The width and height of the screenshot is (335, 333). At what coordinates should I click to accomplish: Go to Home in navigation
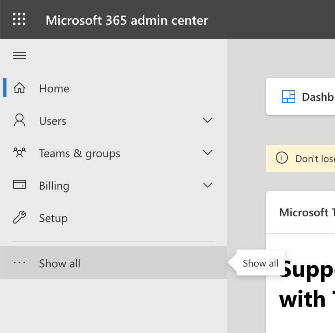coord(114,88)
